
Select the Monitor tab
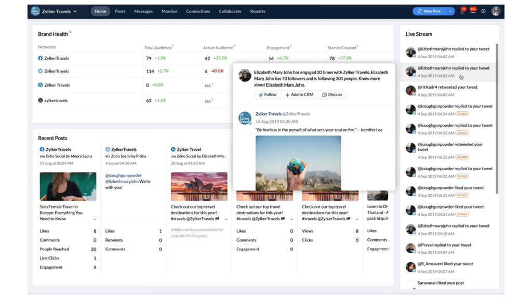[x=169, y=11]
